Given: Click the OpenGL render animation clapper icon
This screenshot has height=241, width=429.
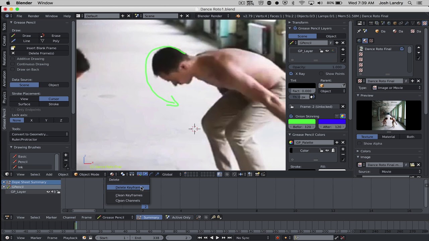Looking at the screenshot, I should click(263, 174).
